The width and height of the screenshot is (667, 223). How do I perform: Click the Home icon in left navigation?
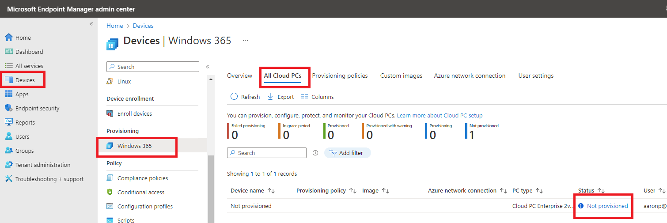click(x=8, y=38)
